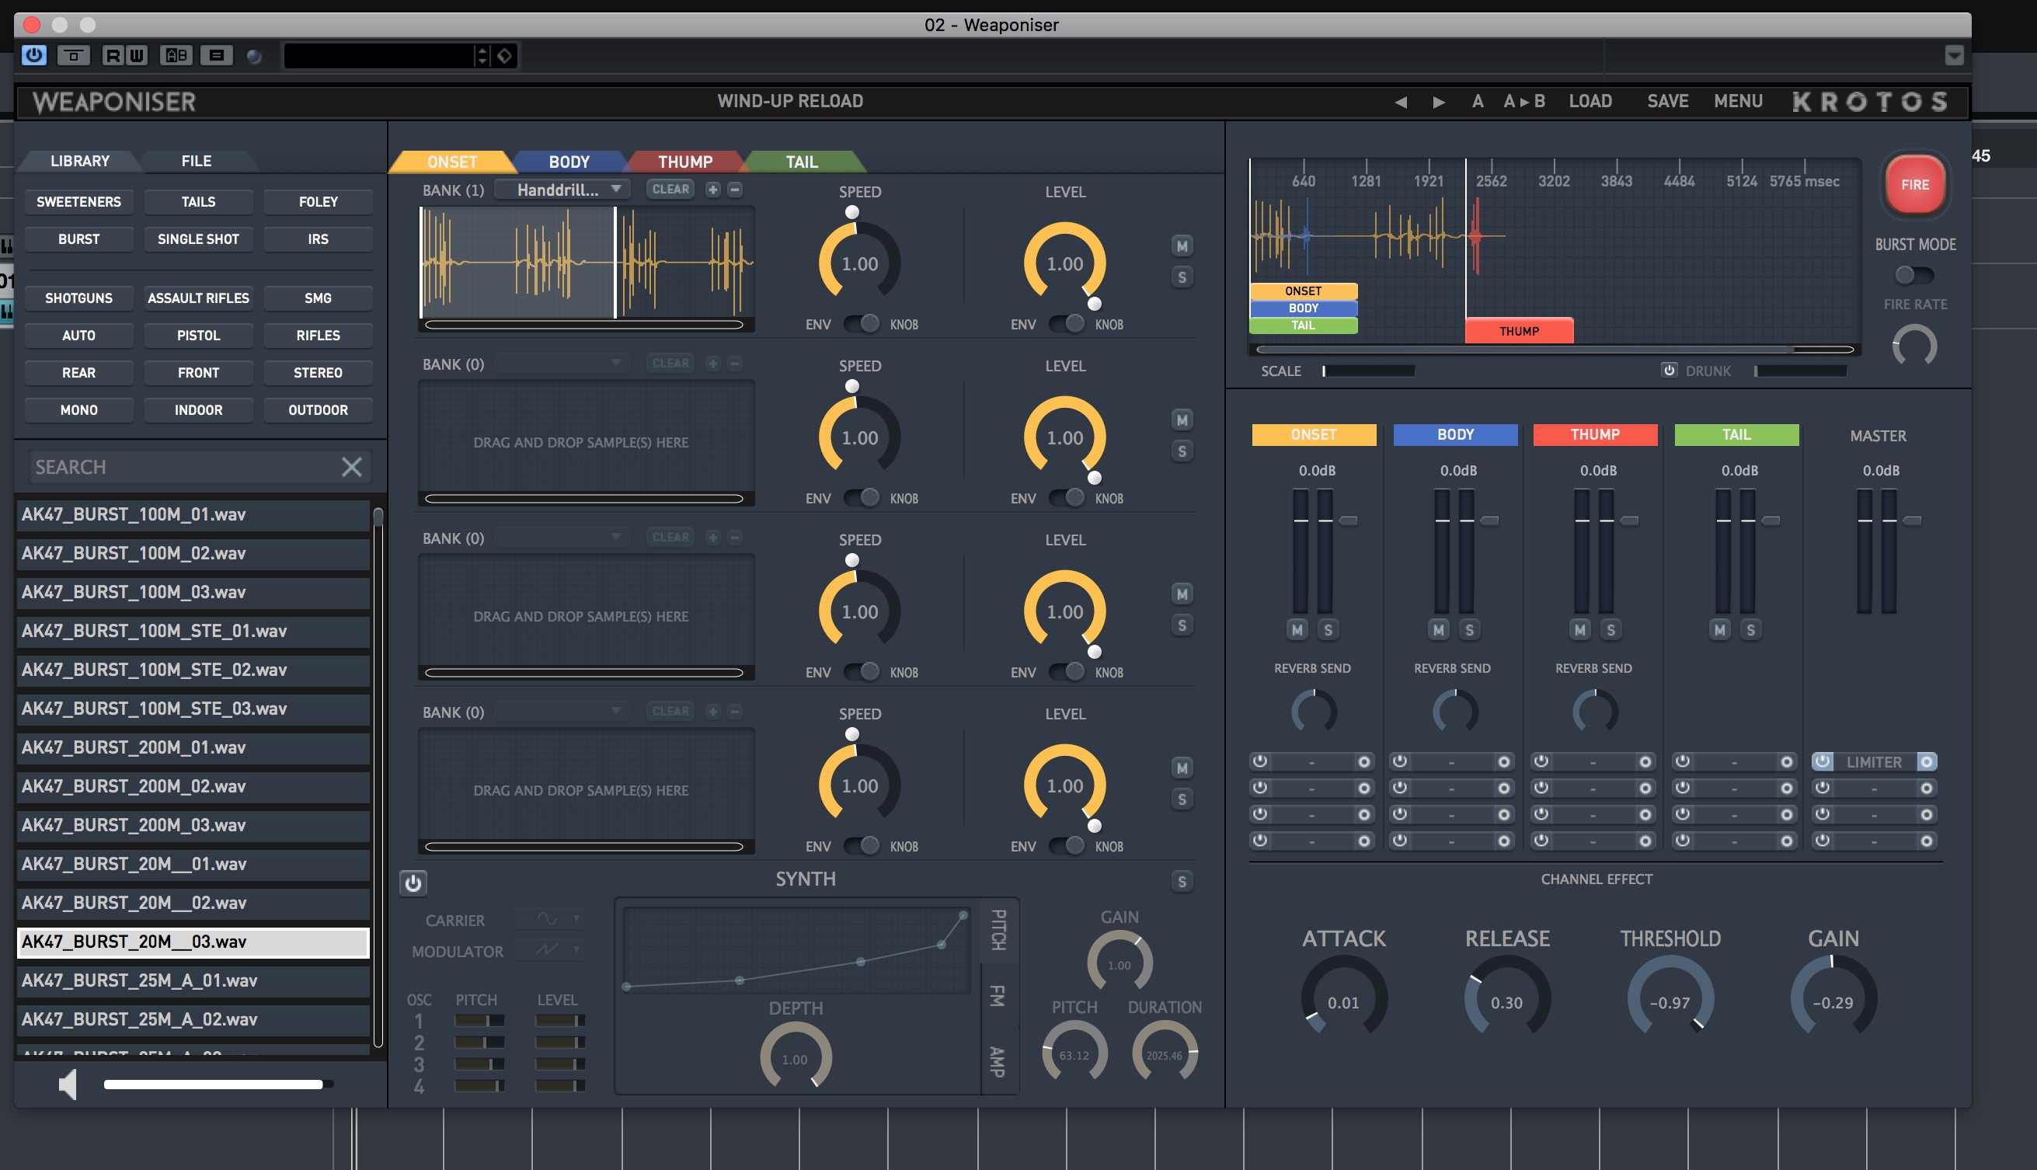Adjust the SCALE slider
Viewport: 2037px width, 1170px height.
tap(1368, 371)
